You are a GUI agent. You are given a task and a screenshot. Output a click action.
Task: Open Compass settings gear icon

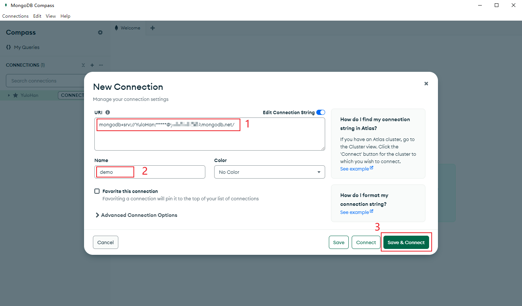point(100,32)
